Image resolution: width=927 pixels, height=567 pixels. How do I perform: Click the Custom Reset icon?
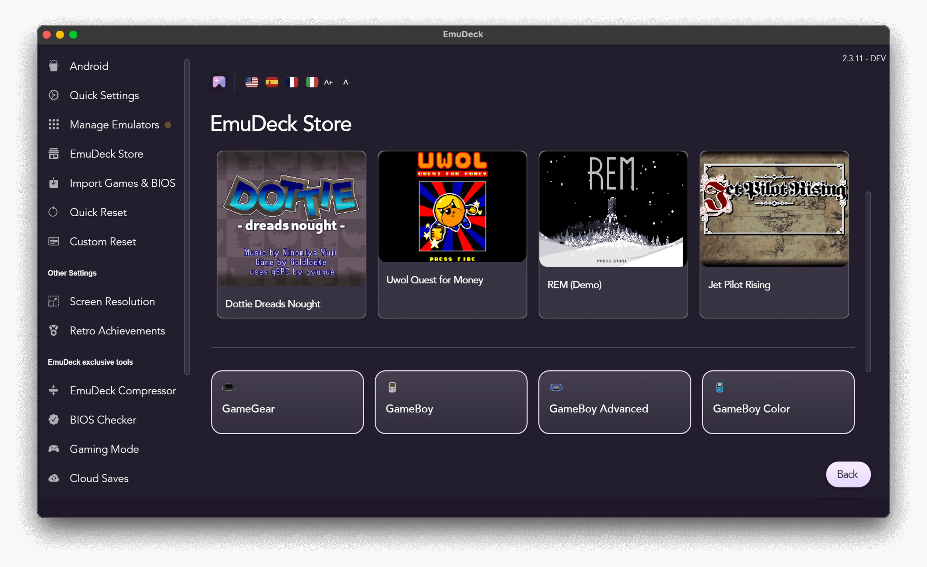click(54, 241)
